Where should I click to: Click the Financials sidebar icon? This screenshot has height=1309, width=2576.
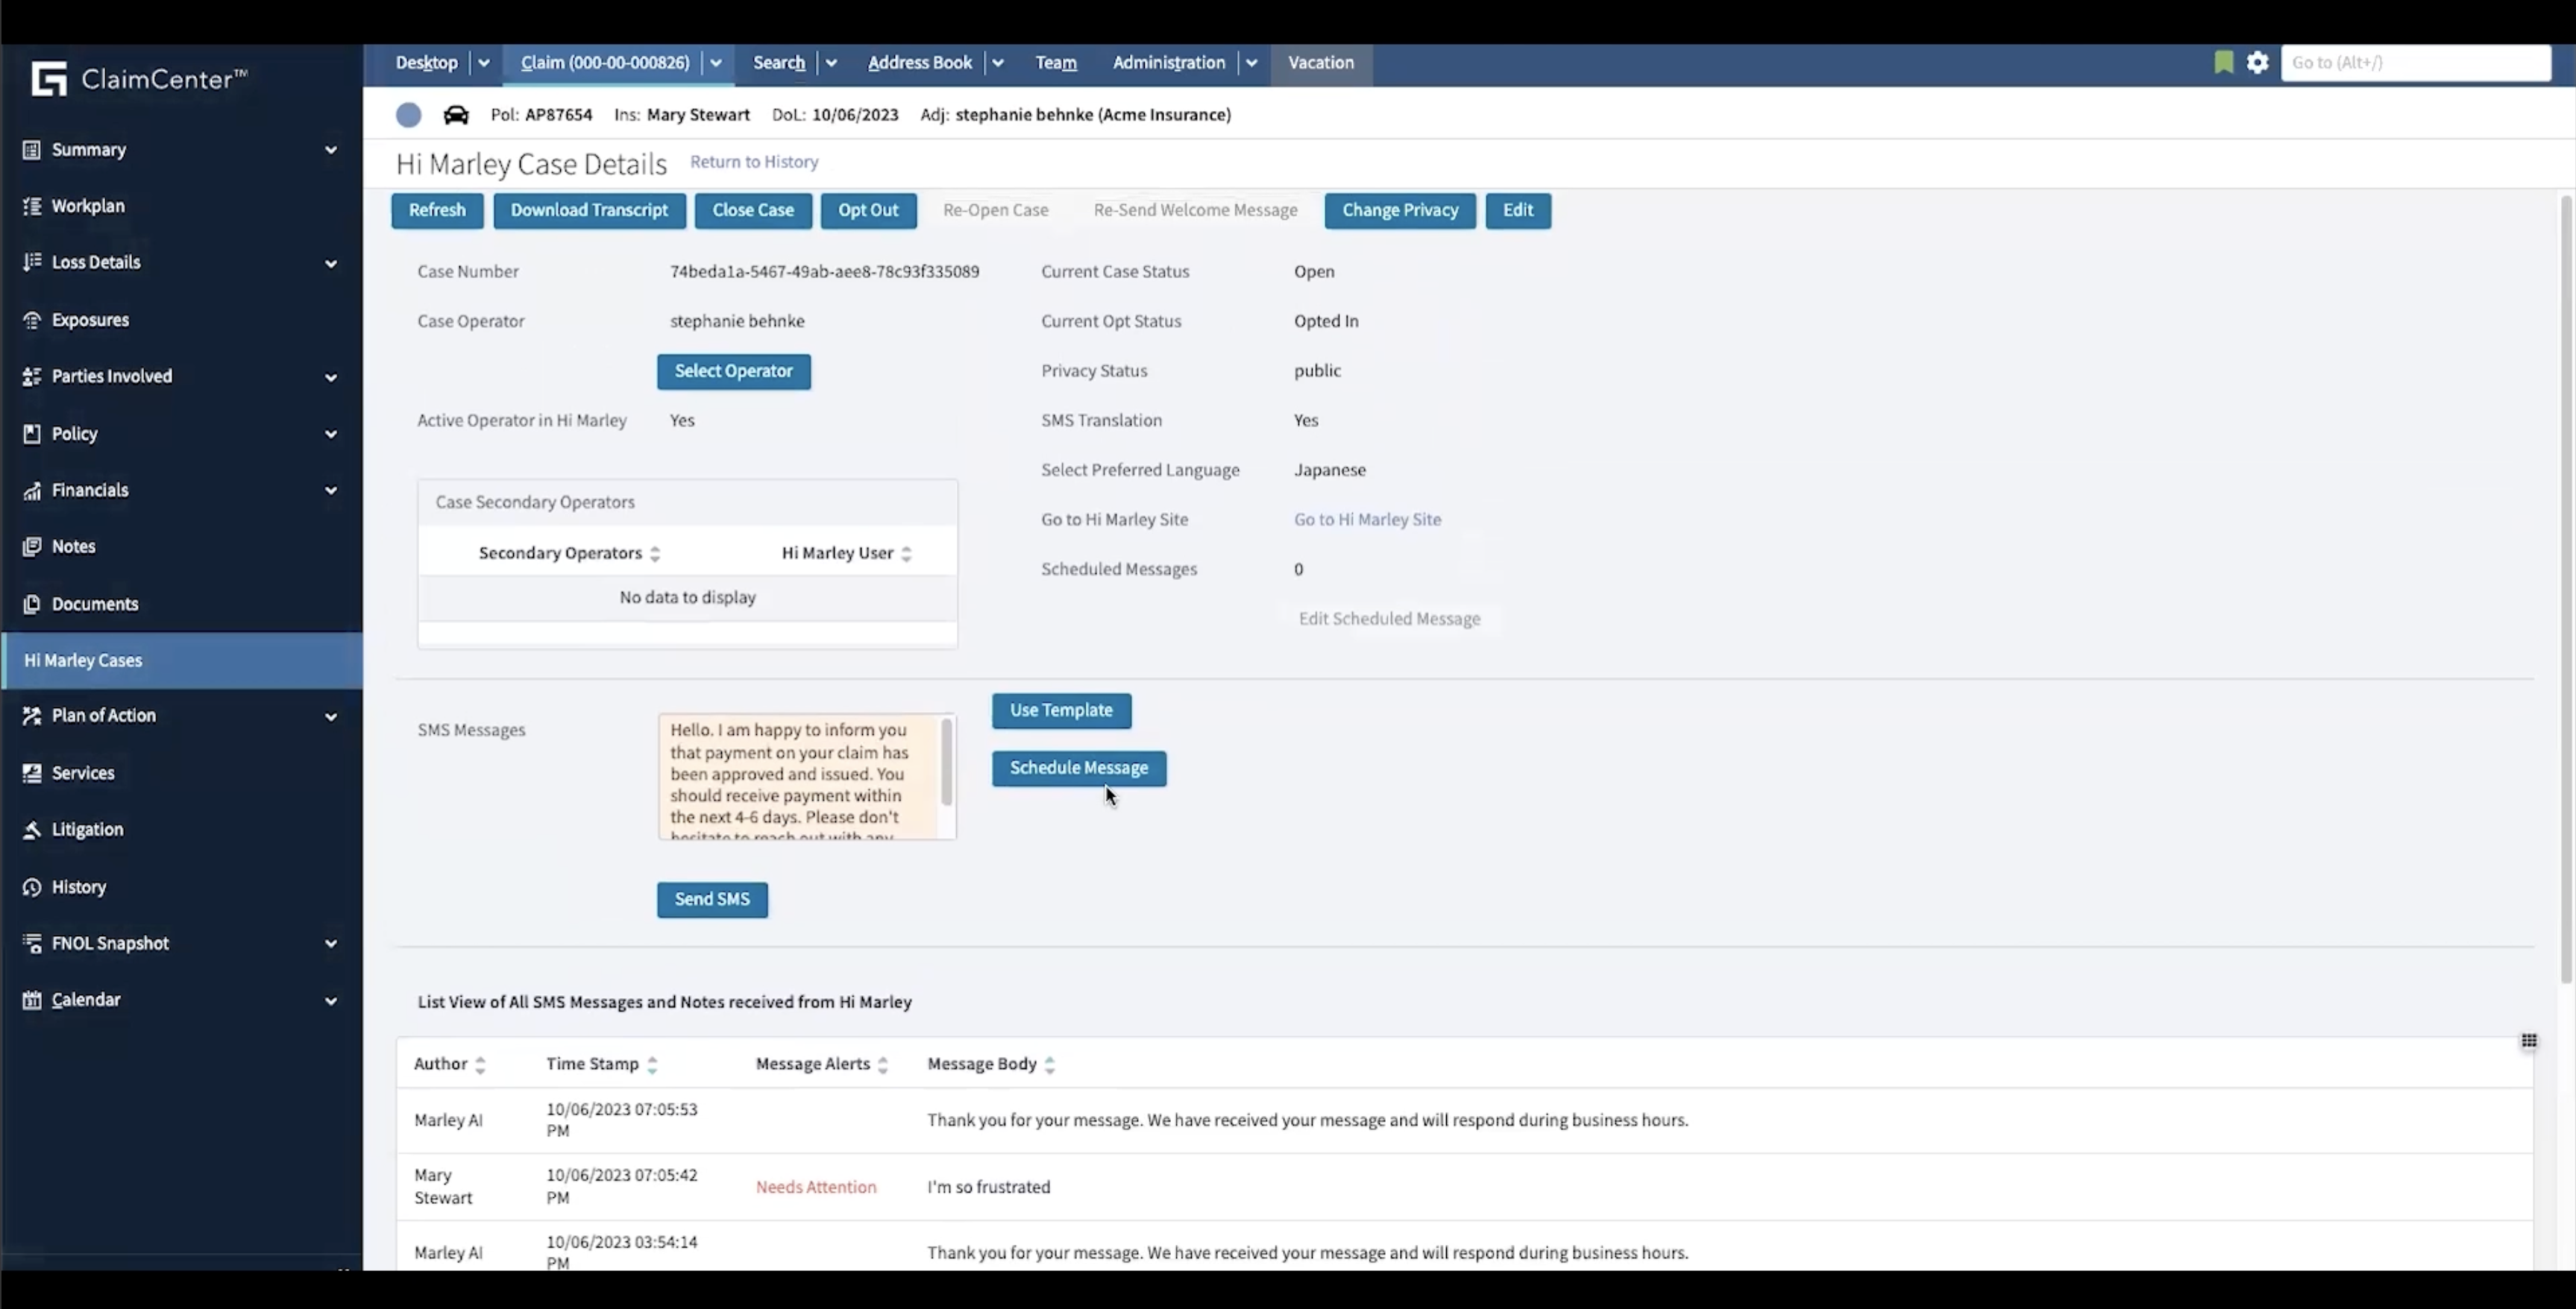(32, 491)
